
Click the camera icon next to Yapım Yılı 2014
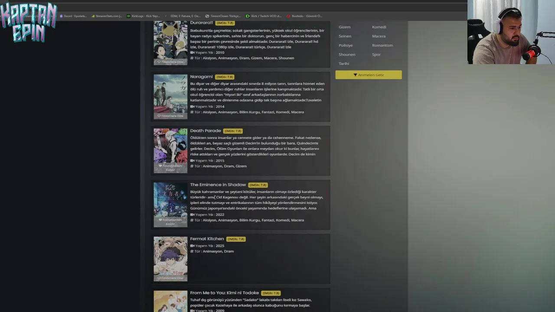coord(192,107)
